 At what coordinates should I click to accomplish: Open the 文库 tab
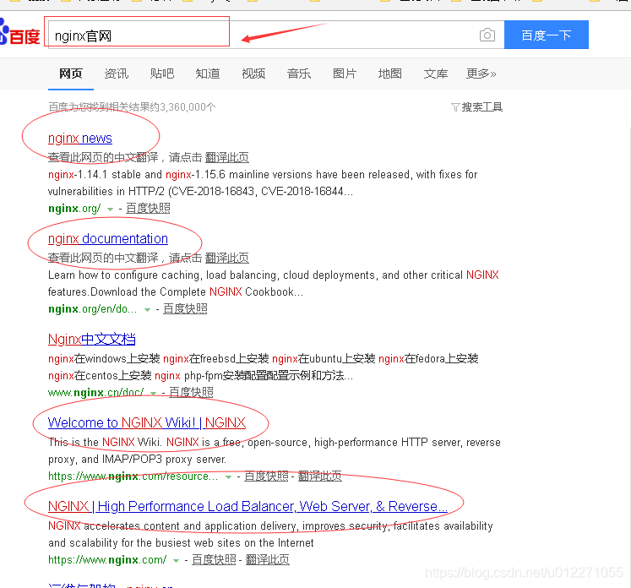point(436,73)
